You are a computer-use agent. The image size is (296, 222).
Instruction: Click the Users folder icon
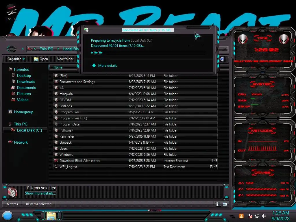tap(56, 148)
